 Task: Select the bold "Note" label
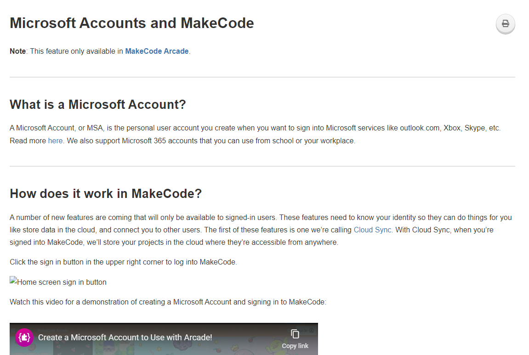[17, 51]
